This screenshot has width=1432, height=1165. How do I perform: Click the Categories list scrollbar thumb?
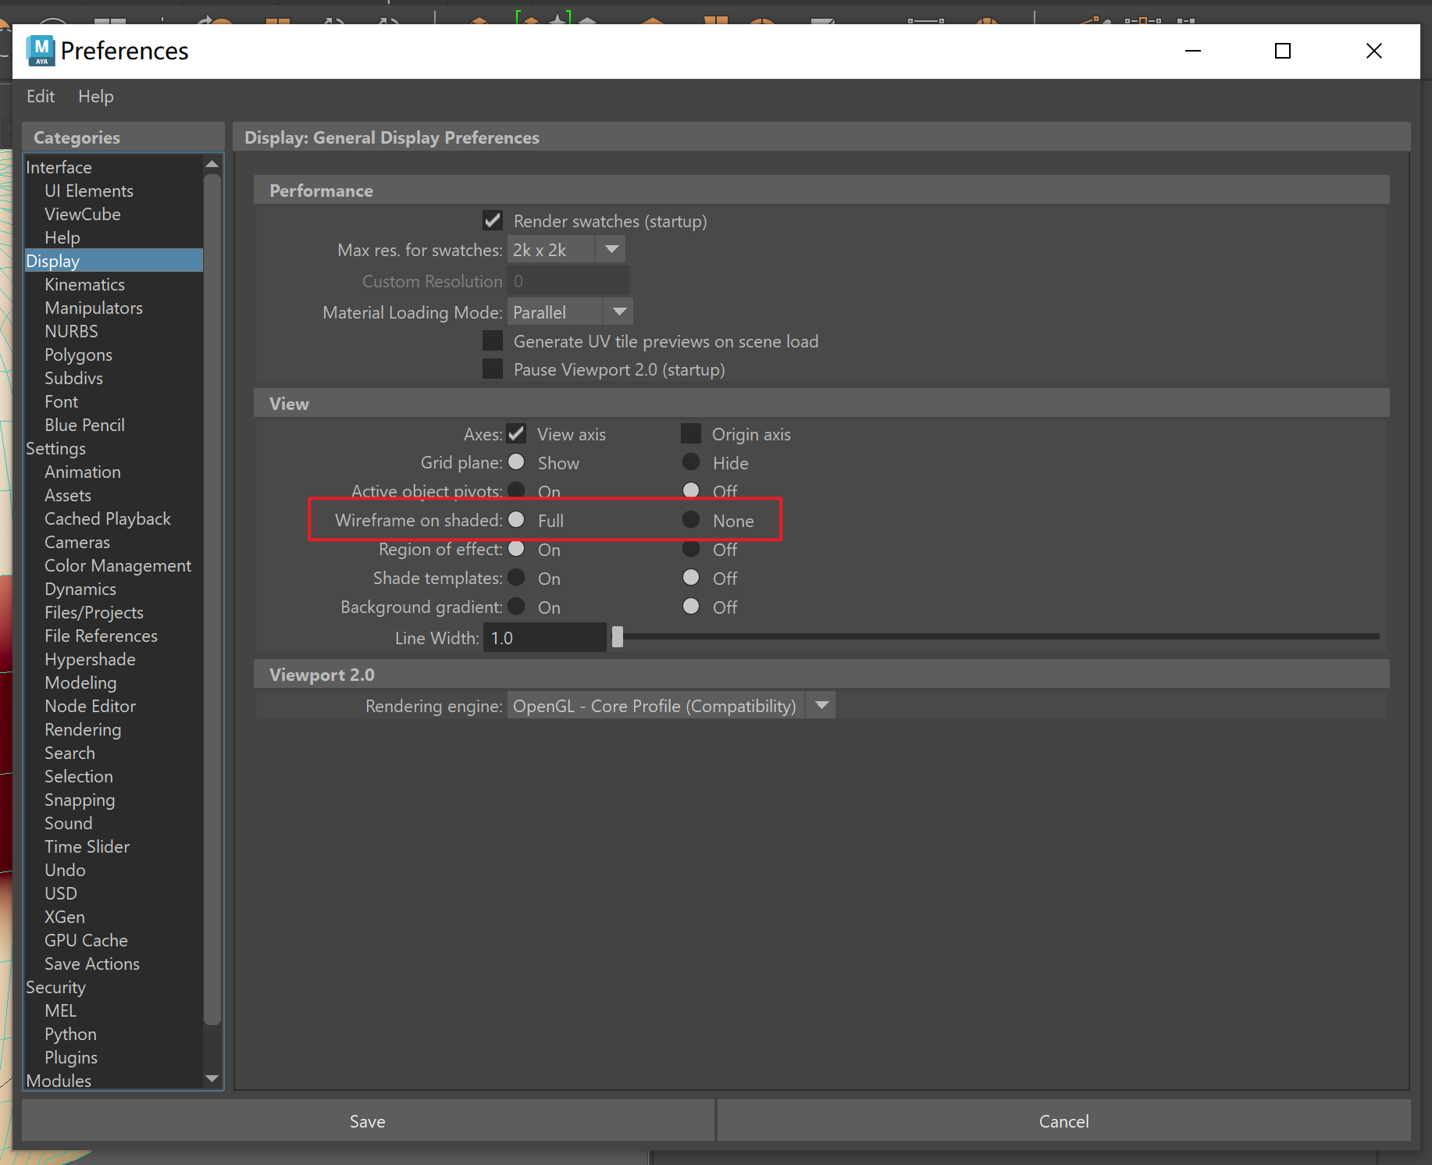[212, 599]
